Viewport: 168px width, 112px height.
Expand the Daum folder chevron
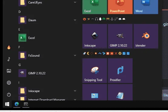pyautogui.click(x=75, y=20)
